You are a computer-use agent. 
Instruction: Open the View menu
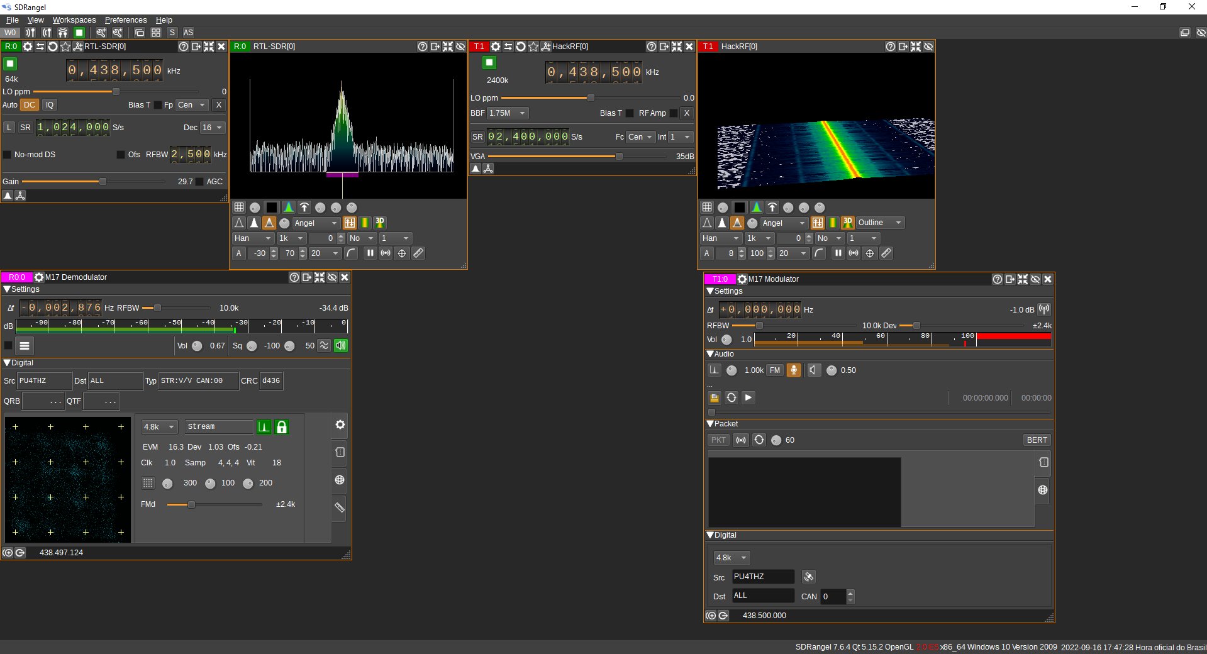pyautogui.click(x=35, y=20)
